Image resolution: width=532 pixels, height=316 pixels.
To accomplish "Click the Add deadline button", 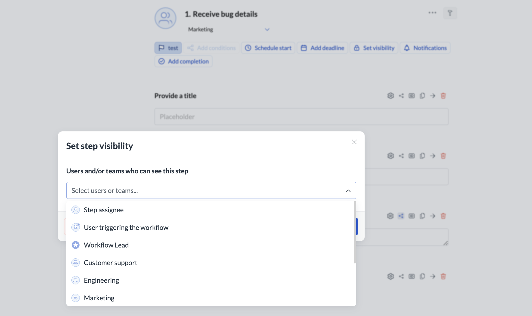I will point(322,48).
